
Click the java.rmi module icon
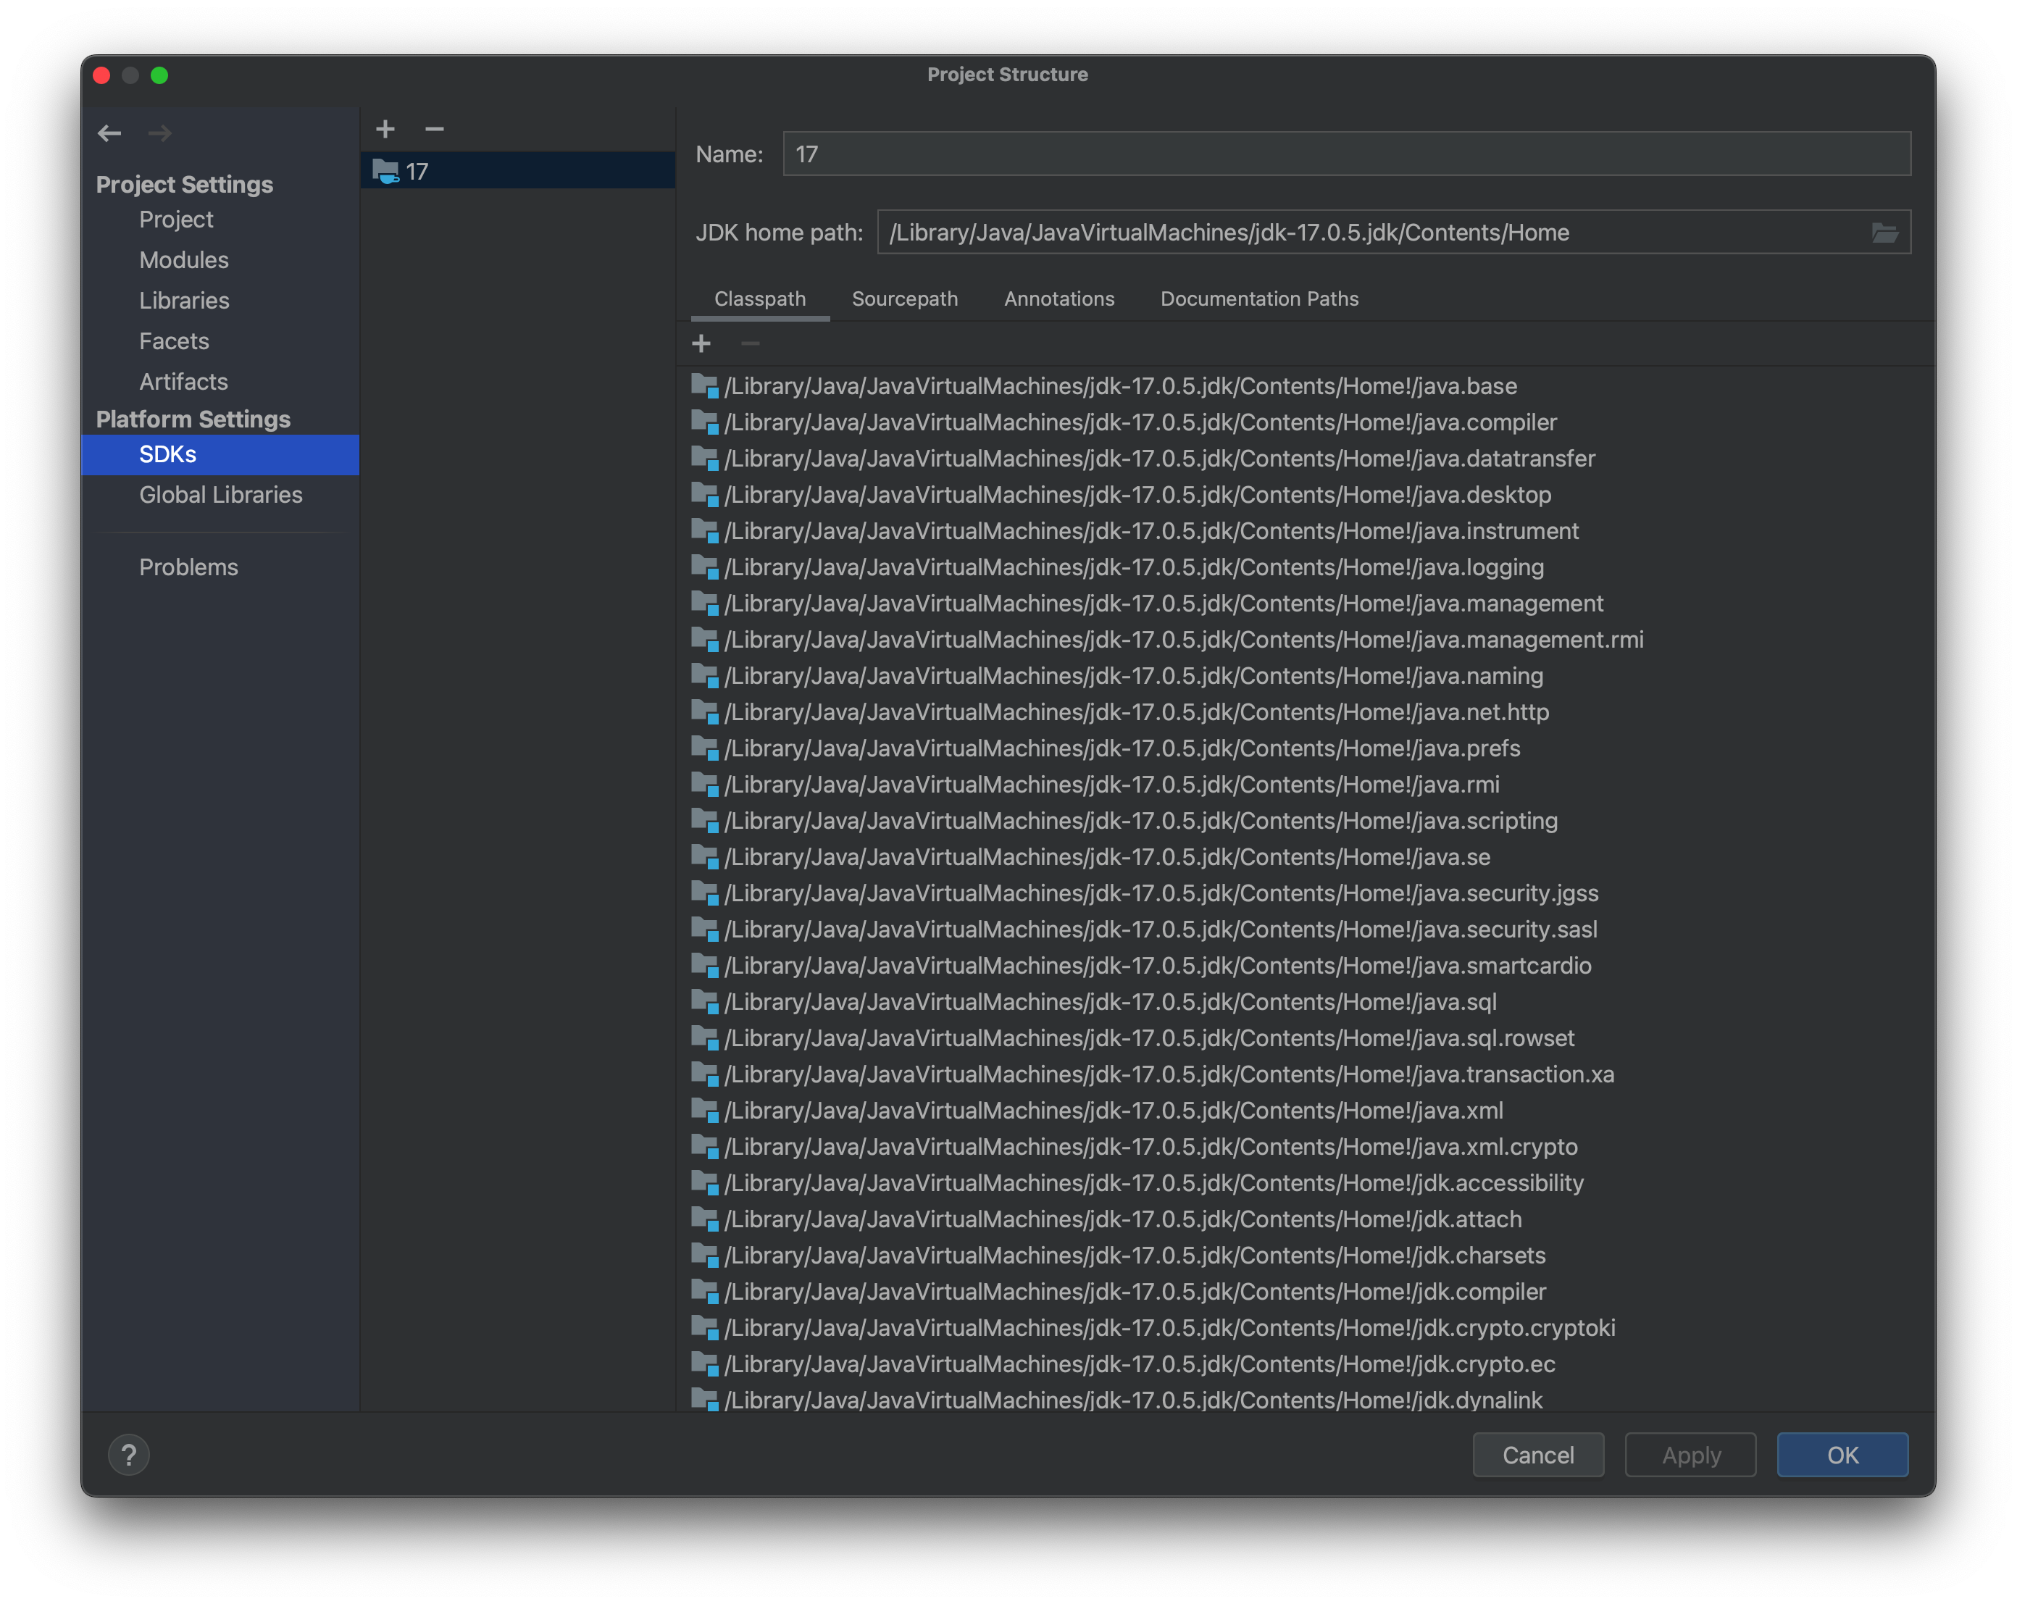point(704,785)
